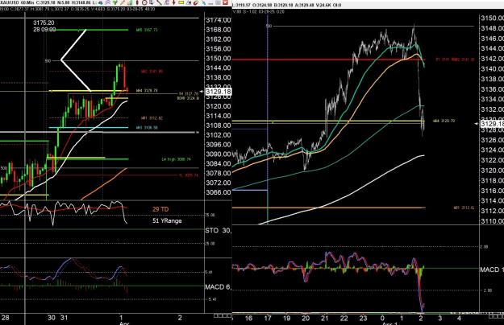Click the '29 TD' orange label
The width and height of the screenshot is (504, 325).
pos(160,209)
